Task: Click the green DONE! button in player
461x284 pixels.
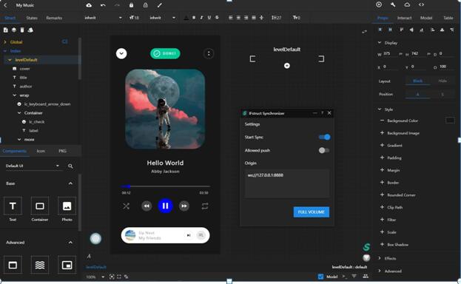Action: click(x=165, y=53)
